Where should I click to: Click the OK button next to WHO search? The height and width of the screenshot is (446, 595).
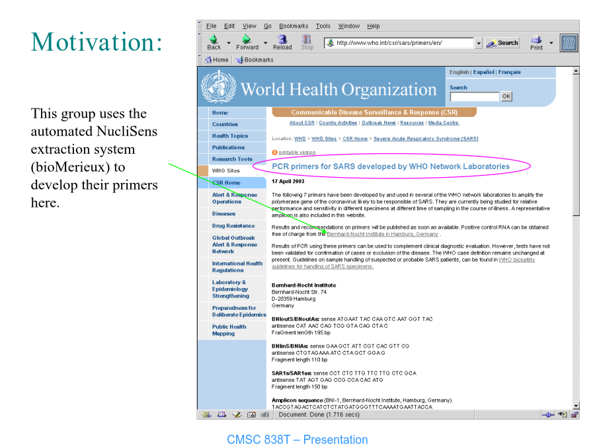pos(506,96)
